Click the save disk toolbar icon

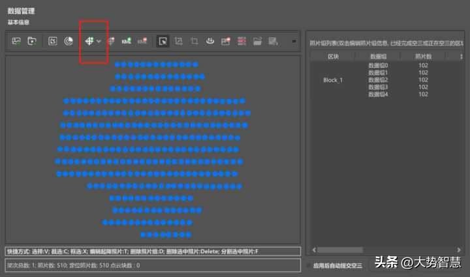(273, 41)
